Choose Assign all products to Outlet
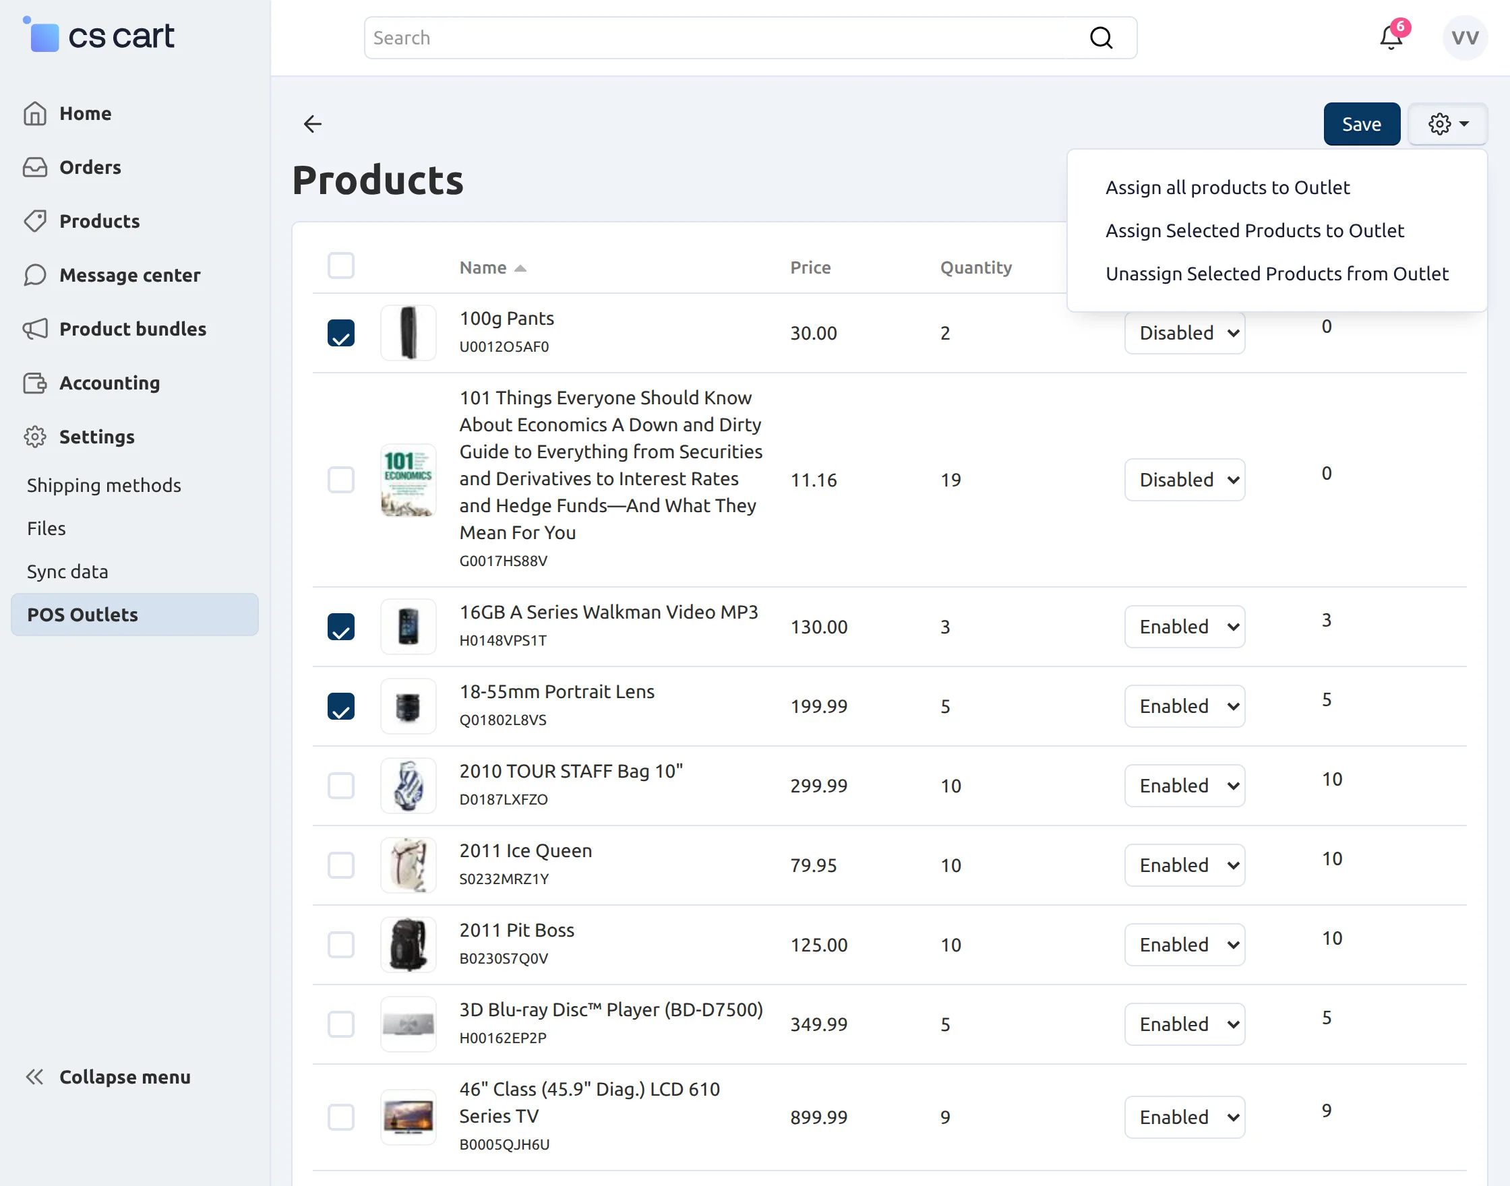The width and height of the screenshot is (1510, 1186). pos(1228,187)
